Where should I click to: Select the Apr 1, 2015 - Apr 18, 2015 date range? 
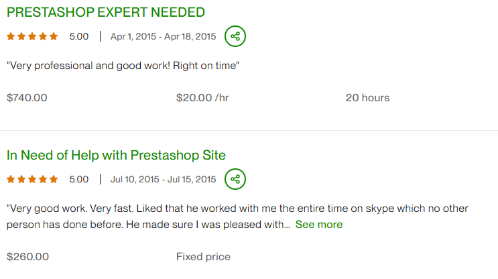(x=164, y=36)
